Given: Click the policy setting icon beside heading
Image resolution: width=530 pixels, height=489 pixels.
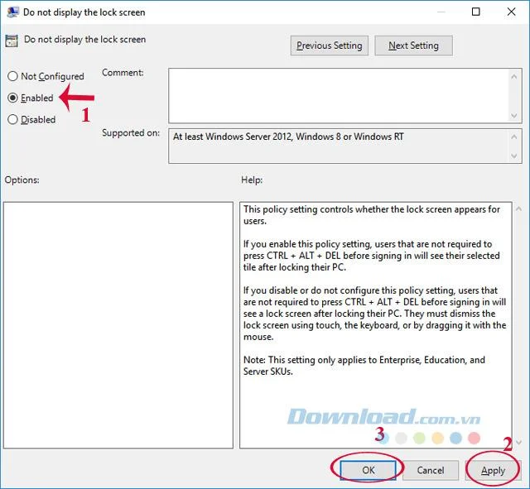Looking at the screenshot, I should tap(12, 41).
